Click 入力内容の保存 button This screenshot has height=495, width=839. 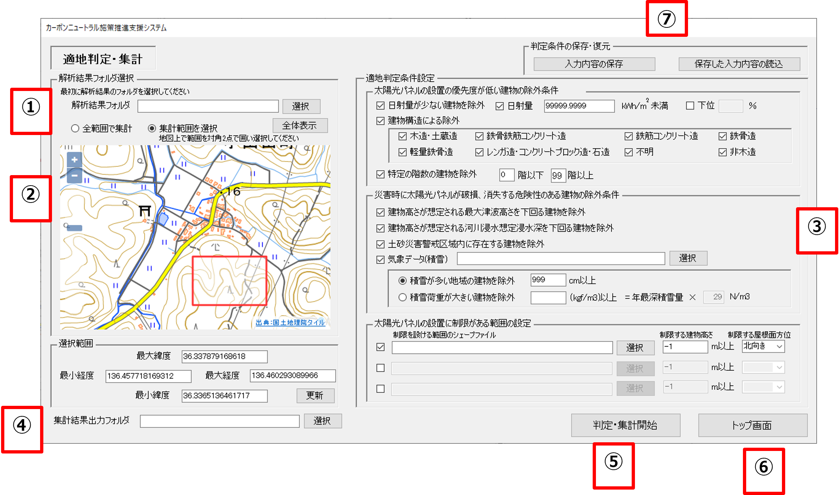(x=594, y=64)
